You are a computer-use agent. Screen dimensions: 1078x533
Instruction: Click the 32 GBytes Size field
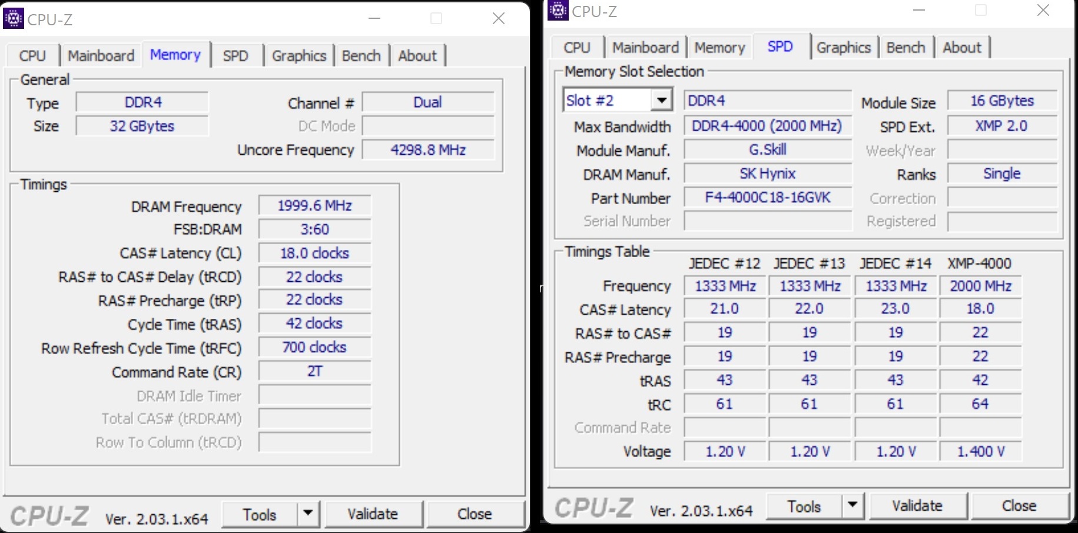tap(142, 126)
